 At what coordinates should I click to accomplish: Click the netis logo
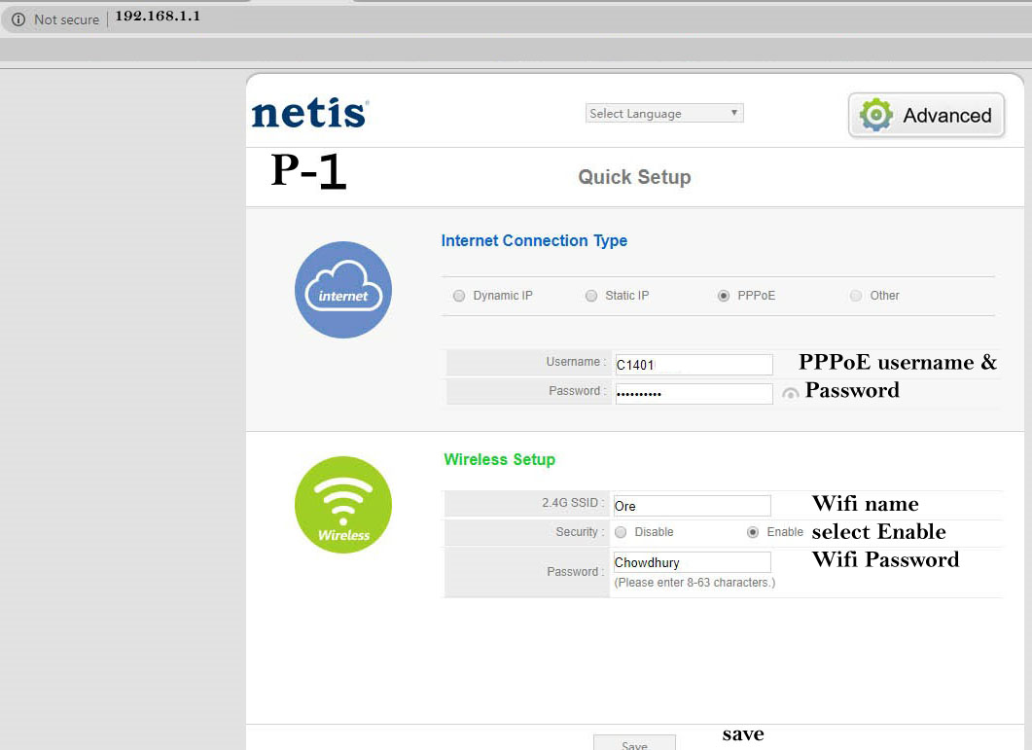click(x=309, y=114)
